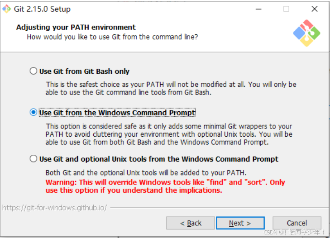Click the red Warning text about find and sort

[x=165, y=186]
